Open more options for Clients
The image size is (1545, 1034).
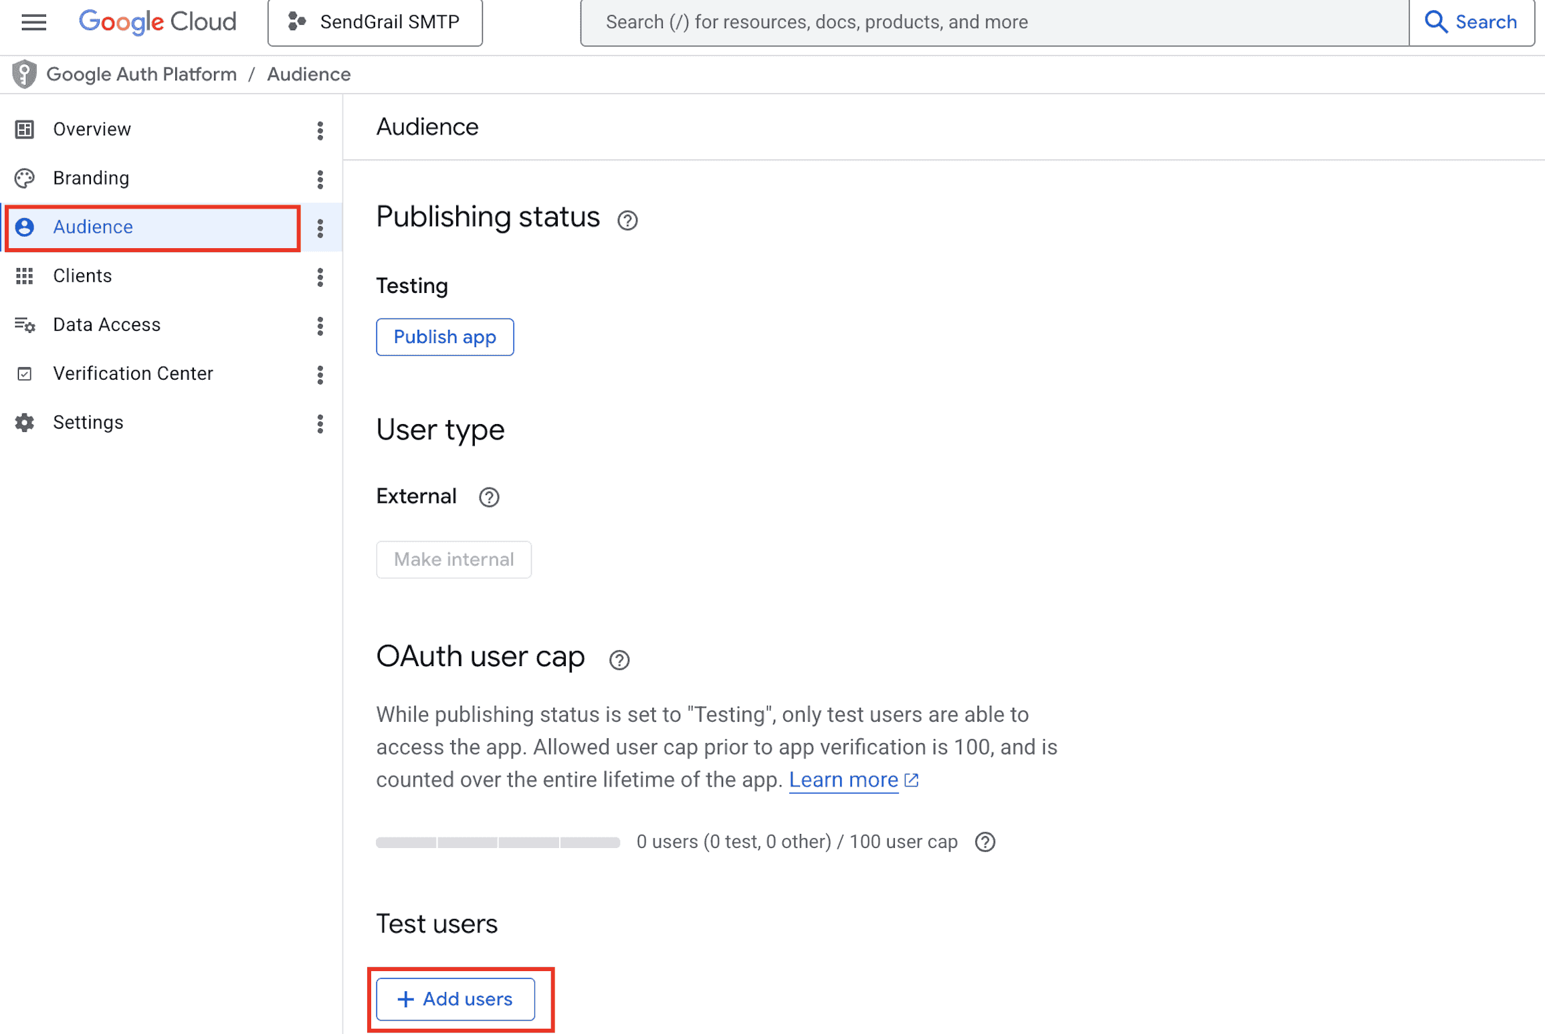click(x=320, y=277)
